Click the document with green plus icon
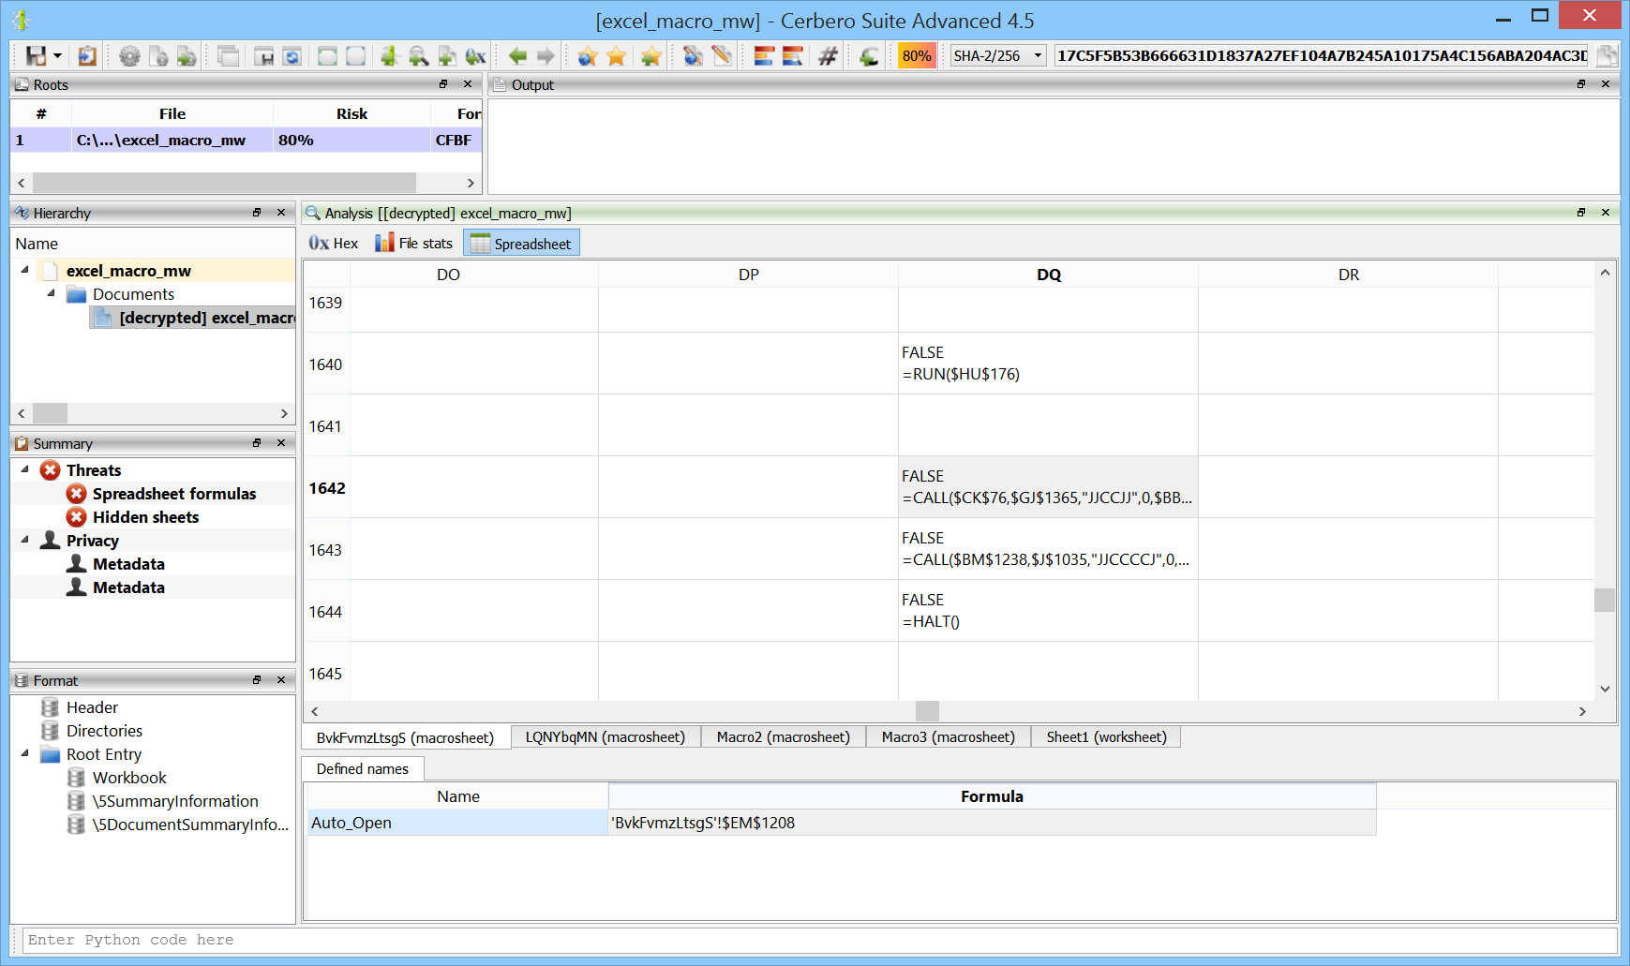1630x966 pixels. pyautogui.click(x=187, y=56)
